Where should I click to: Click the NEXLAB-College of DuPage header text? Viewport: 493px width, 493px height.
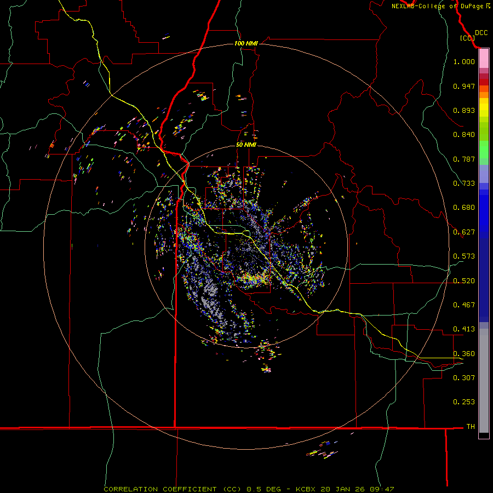click(437, 6)
